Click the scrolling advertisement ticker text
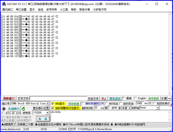 coord(73,125)
